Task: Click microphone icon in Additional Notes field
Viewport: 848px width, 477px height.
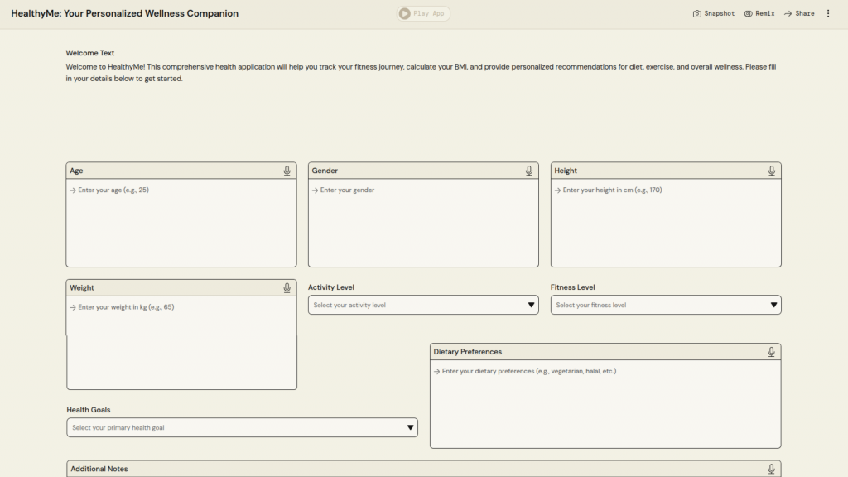Action: pyautogui.click(x=771, y=469)
